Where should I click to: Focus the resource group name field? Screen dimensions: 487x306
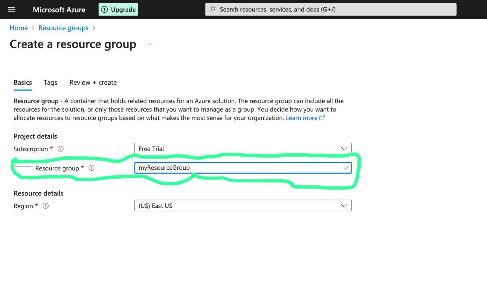pyautogui.click(x=243, y=168)
